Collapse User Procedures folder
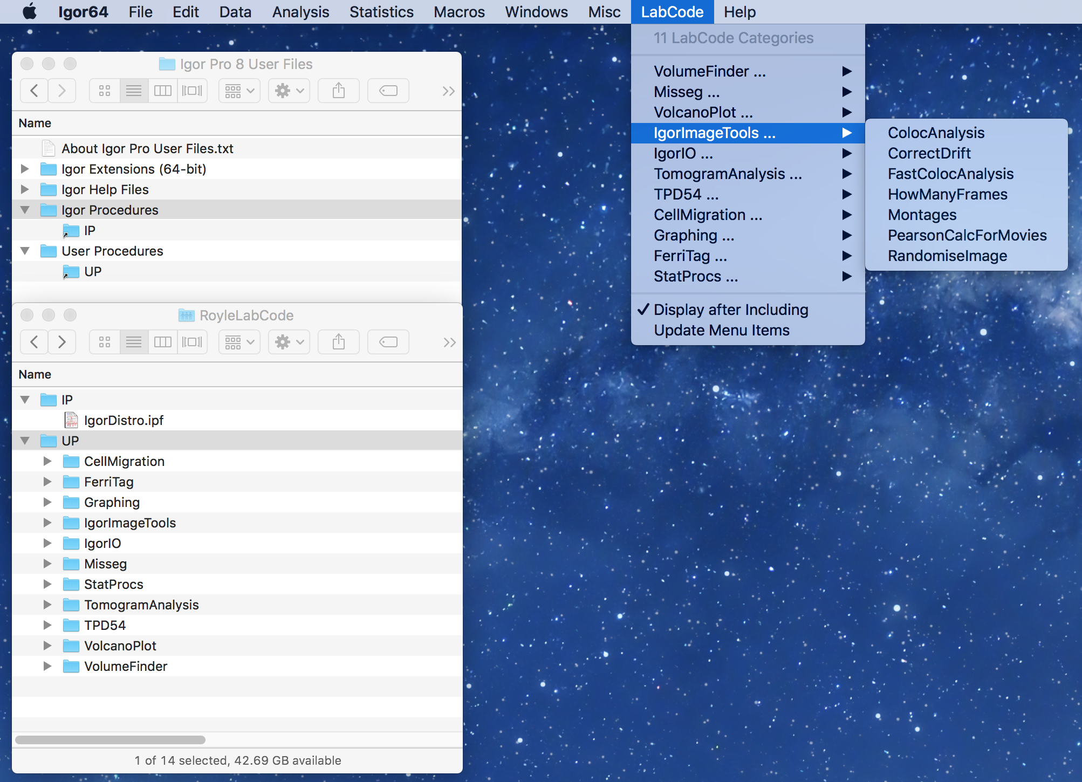Viewport: 1082px width, 782px height. coord(25,251)
